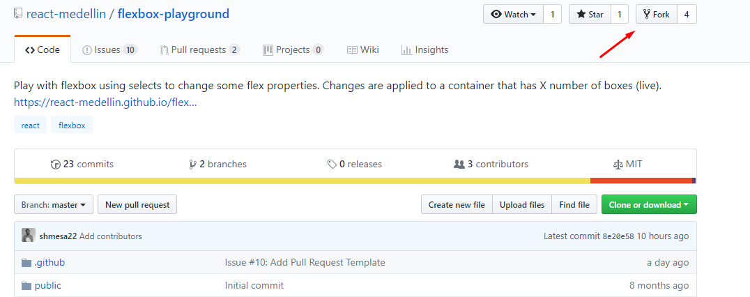Click the fork icon on Fork button

coord(647,15)
